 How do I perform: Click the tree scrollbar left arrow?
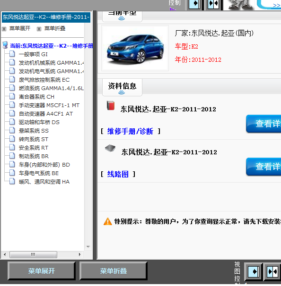pyautogui.click(x=5, y=254)
